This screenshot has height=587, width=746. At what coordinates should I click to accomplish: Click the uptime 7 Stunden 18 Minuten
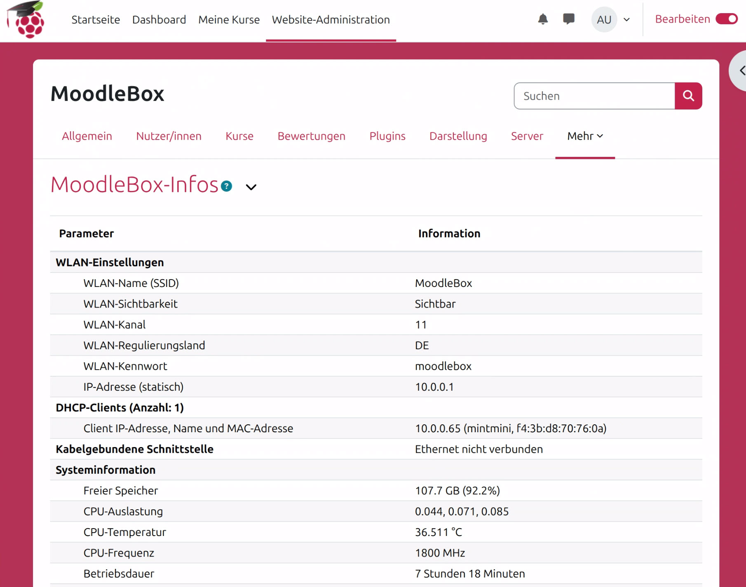click(470, 574)
